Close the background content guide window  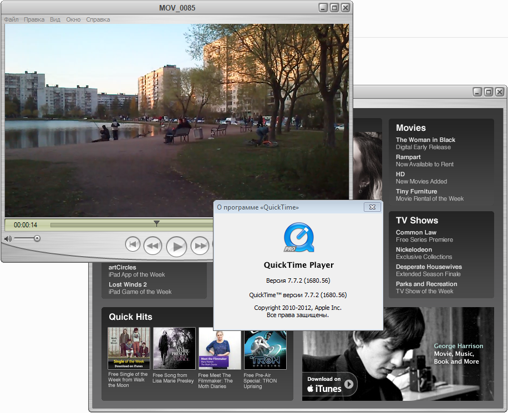500,92
